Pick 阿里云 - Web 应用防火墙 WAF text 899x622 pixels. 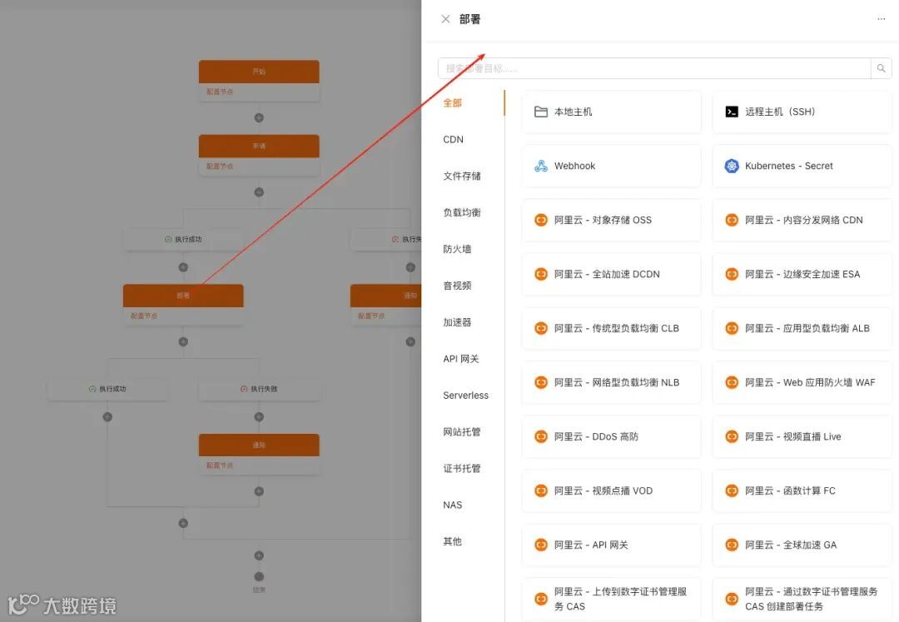coord(810,382)
